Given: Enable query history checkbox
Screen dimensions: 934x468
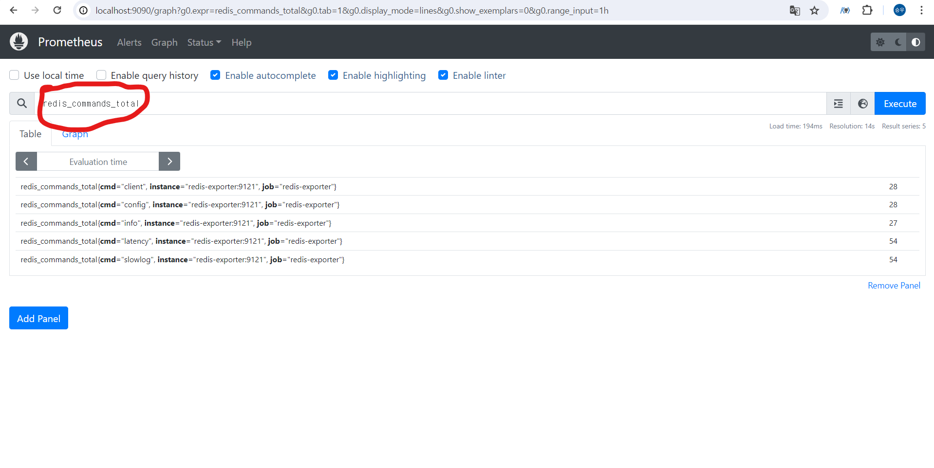Looking at the screenshot, I should pyautogui.click(x=101, y=75).
